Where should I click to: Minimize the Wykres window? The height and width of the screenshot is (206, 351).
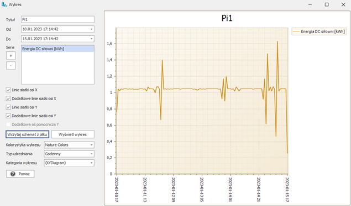click(310, 4)
